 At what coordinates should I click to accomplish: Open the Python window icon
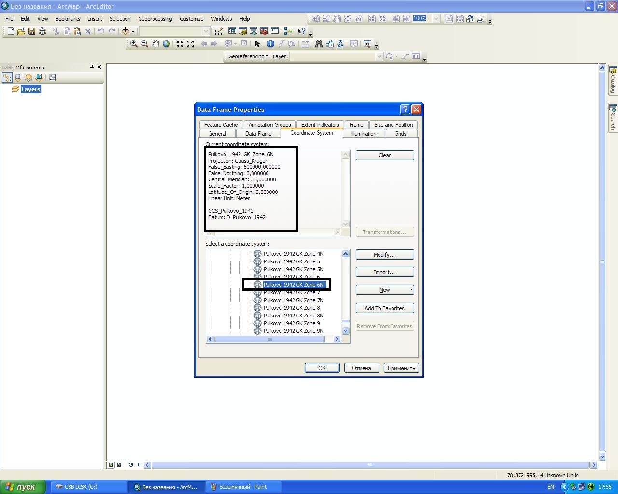275,31
